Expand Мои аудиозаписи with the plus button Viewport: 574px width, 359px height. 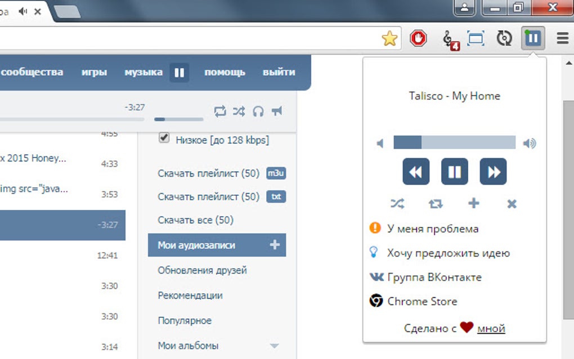pyautogui.click(x=274, y=245)
